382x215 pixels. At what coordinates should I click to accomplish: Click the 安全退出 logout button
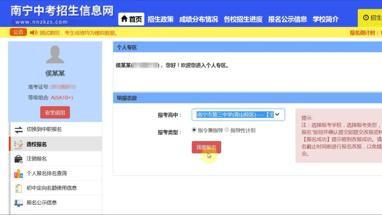(x=55, y=112)
